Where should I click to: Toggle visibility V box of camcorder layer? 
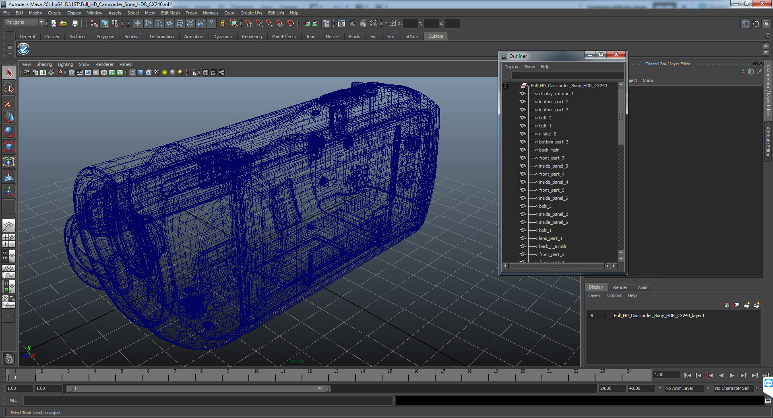point(592,316)
